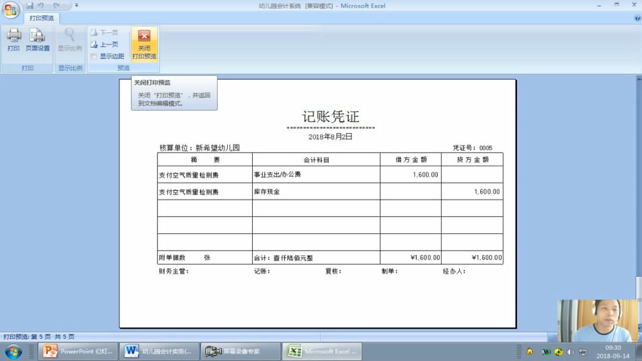Click the Undo icon
The height and width of the screenshot is (361, 642).
(x=41, y=5)
